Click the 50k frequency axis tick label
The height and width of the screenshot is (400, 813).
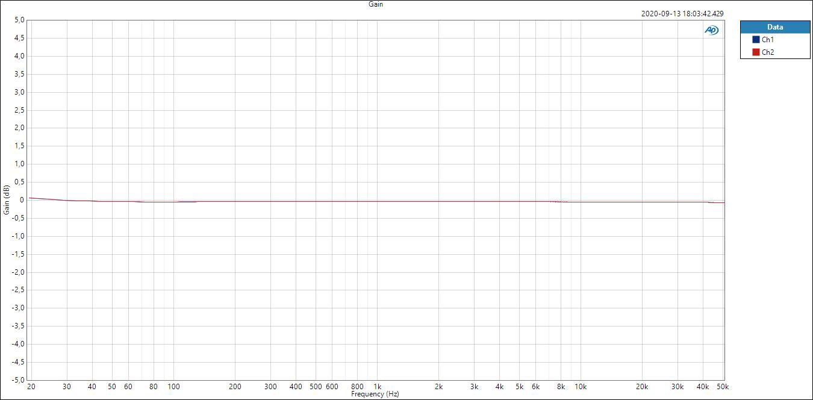point(723,387)
